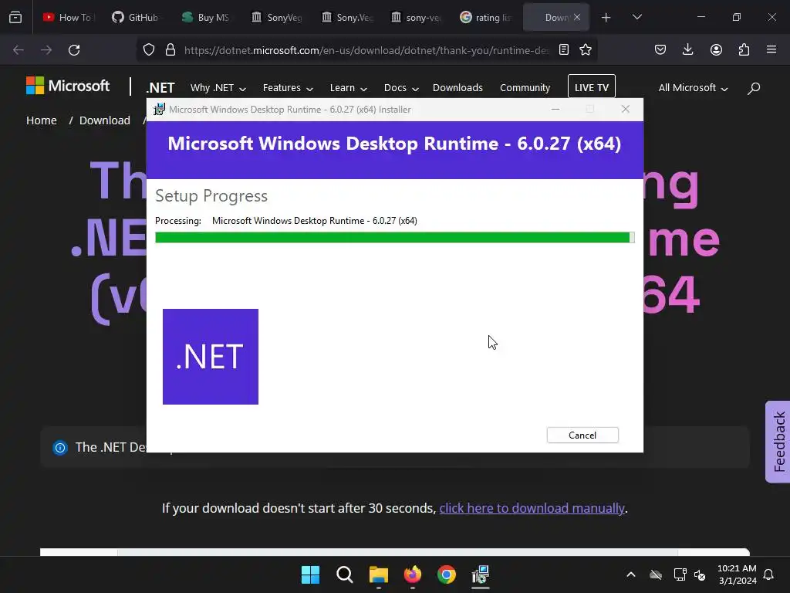This screenshot has width=790, height=593.
Task: Open File Explorer from taskbar
Action: [x=379, y=574]
